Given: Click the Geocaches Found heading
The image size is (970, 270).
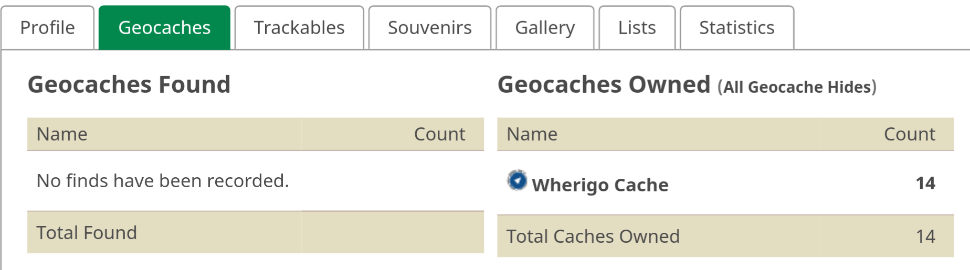Looking at the screenshot, I should (129, 84).
